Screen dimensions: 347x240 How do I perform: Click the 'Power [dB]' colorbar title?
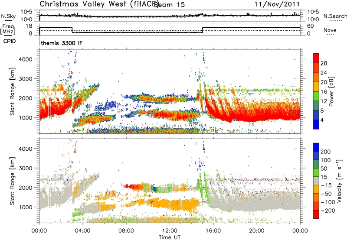[x=331, y=91]
